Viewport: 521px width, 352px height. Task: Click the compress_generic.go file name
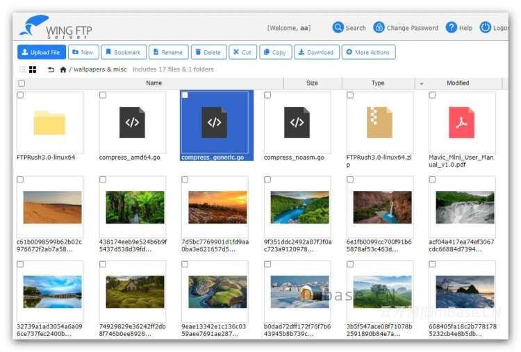213,158
